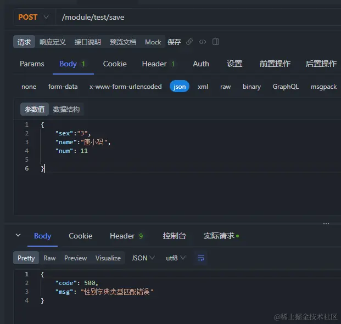Open the 设置 settings tab
The image size is (341, 324).
click(x=234, y=64)
